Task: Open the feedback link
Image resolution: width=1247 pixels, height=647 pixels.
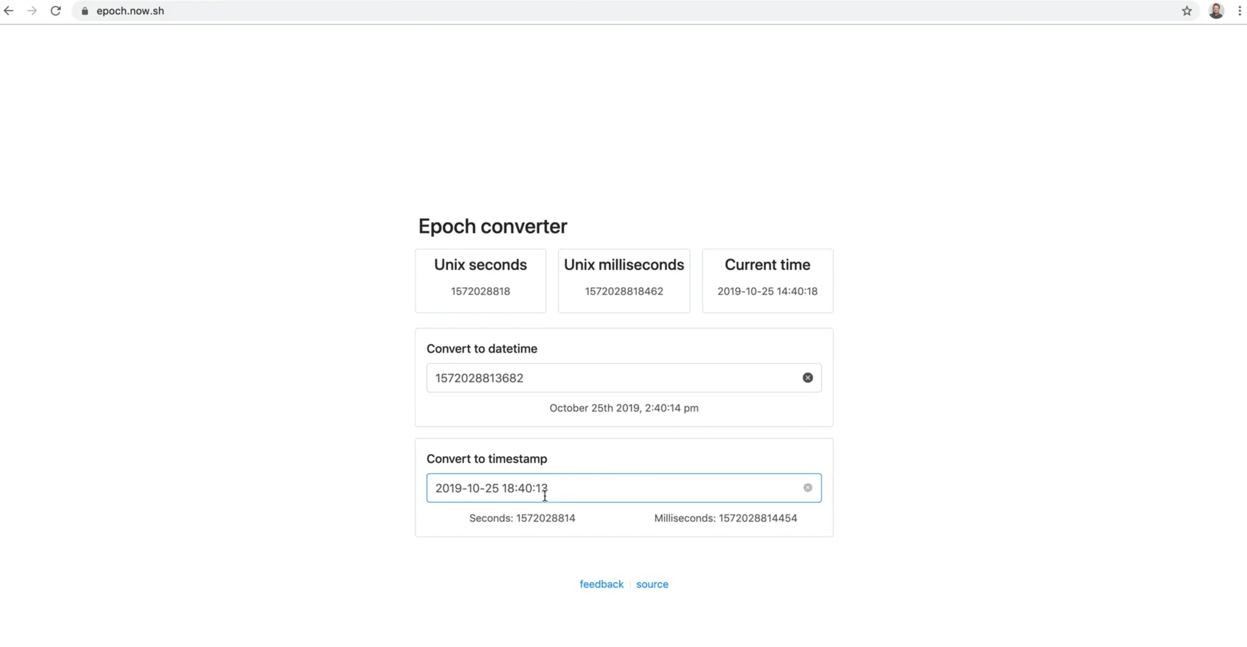Action: pyautogui.click(x=601, y=584)
